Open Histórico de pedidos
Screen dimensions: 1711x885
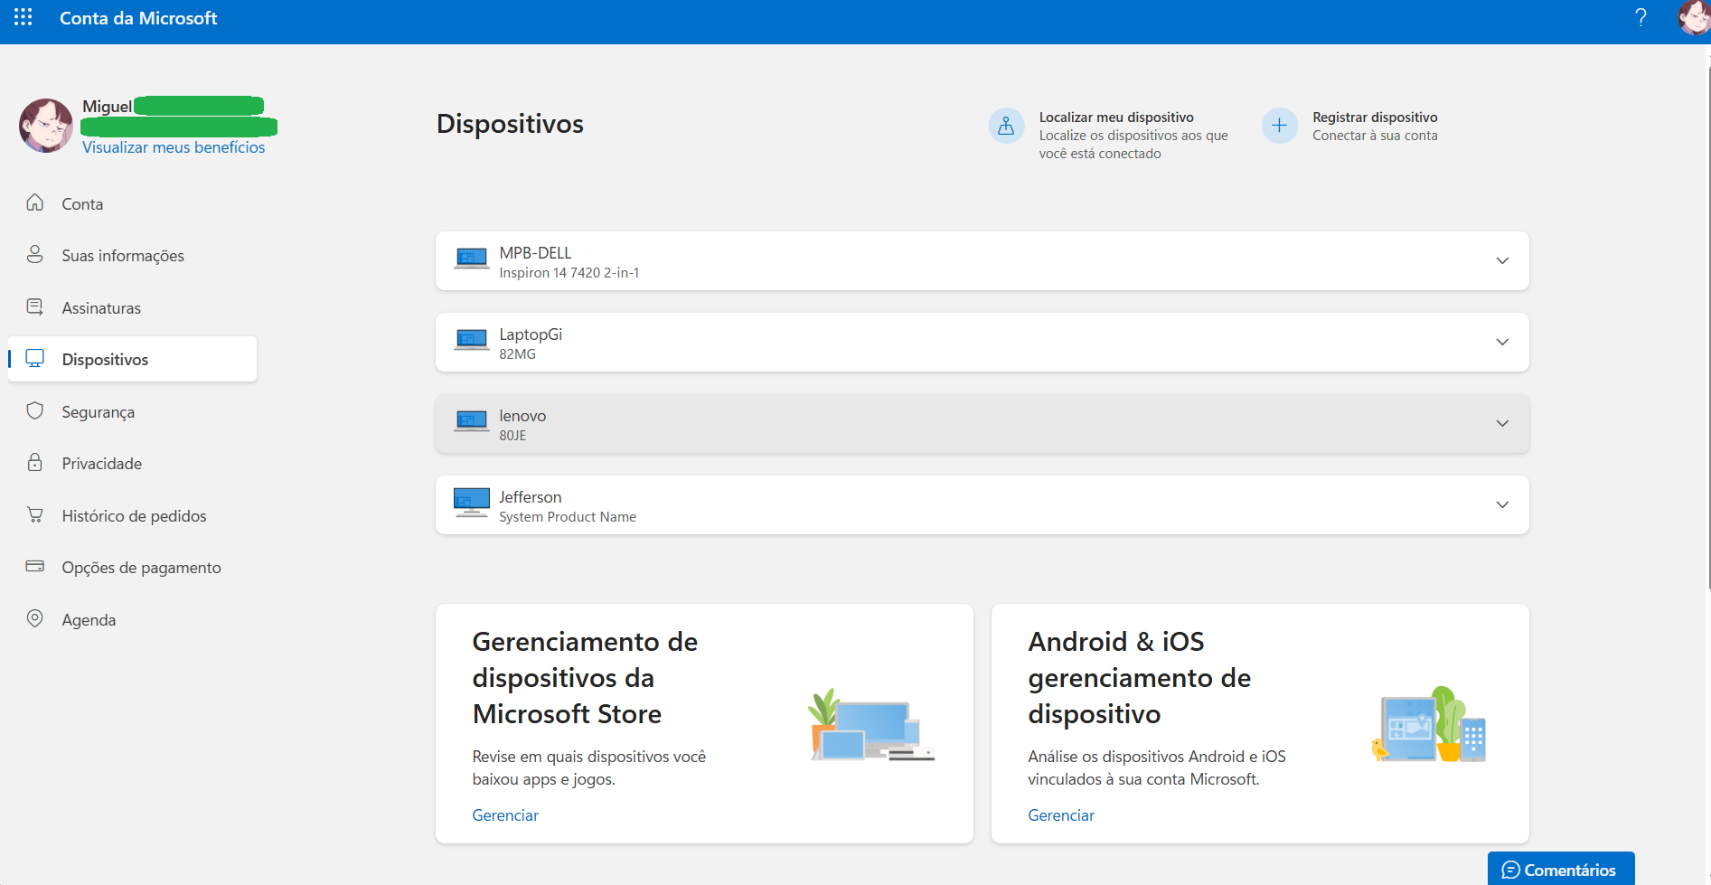(133, 515)
